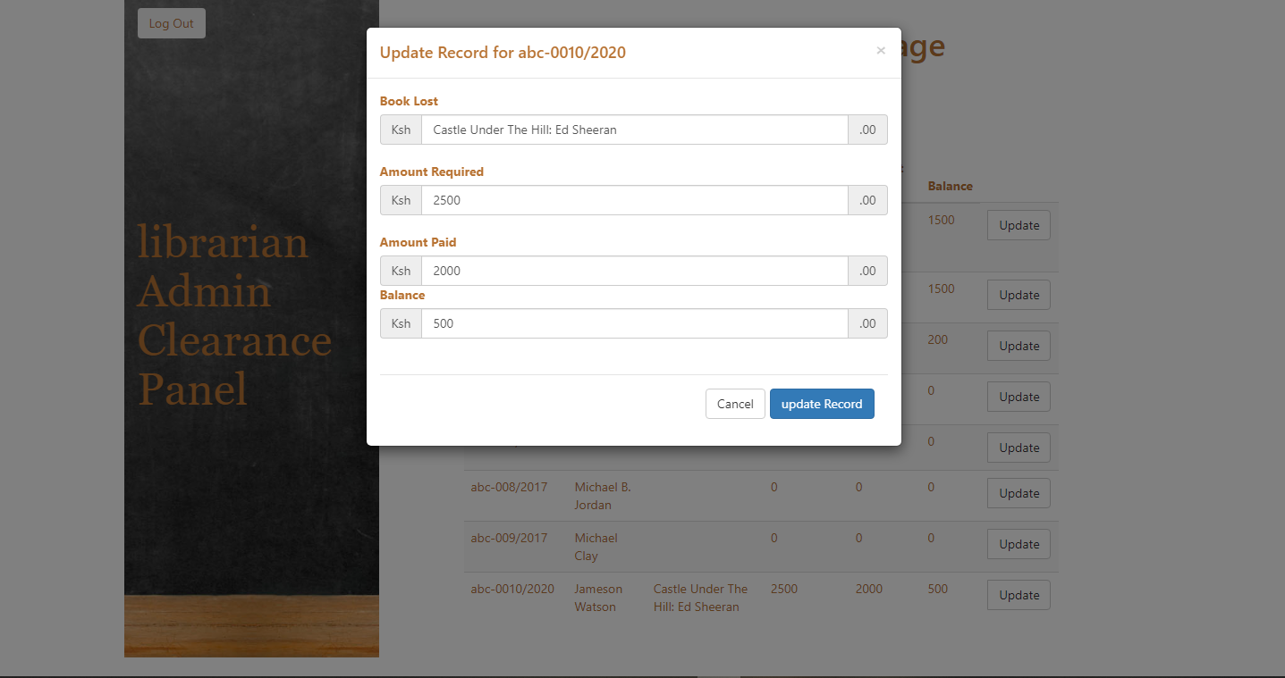Click the Balance input field
Image resolution: width=1285 pixels, height=678 pixels.
point(635,323)
